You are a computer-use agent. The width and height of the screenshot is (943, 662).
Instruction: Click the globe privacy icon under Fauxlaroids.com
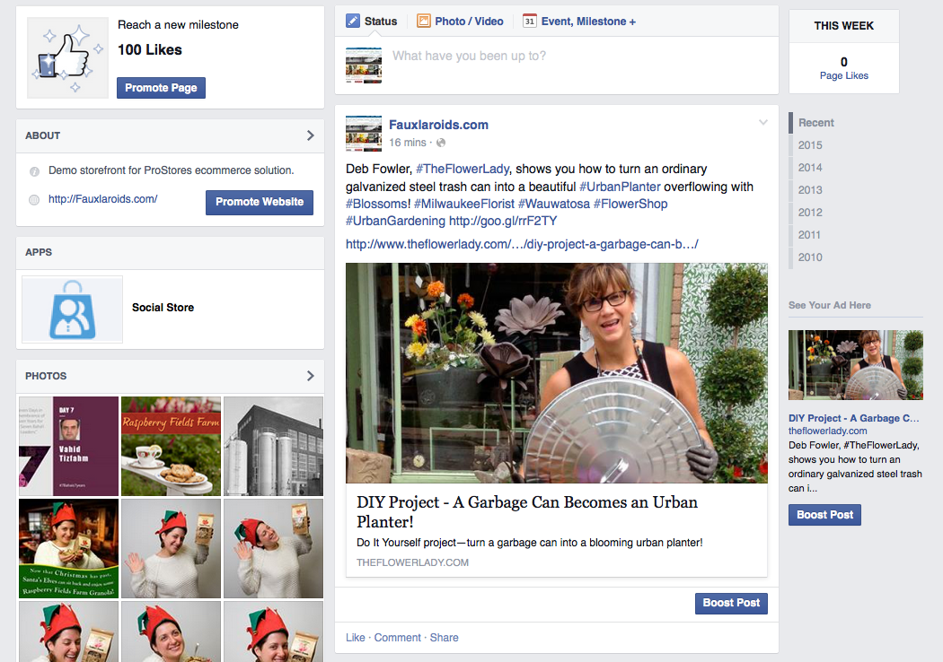pos(441,143)
